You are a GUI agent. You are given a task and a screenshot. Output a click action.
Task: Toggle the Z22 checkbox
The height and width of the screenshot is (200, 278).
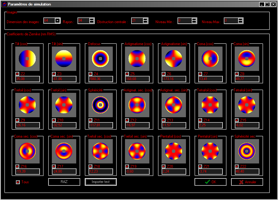click(237, 166)
